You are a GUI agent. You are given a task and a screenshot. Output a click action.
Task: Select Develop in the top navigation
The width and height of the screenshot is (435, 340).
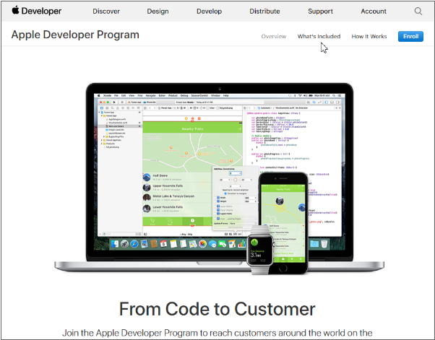pyautogui.click(x=210, y=12)
